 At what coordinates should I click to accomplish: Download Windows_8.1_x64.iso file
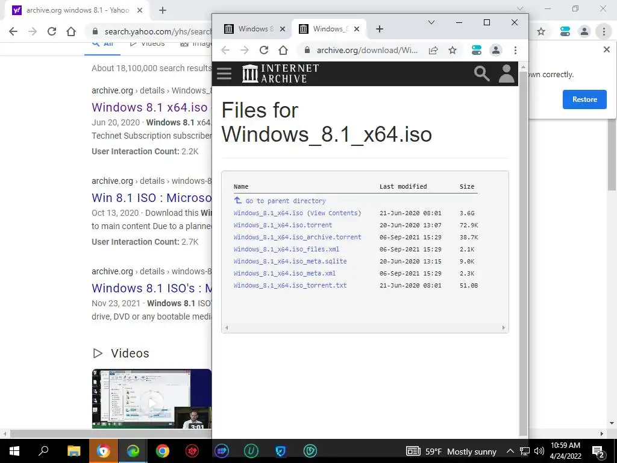click(x=268, y=213)
